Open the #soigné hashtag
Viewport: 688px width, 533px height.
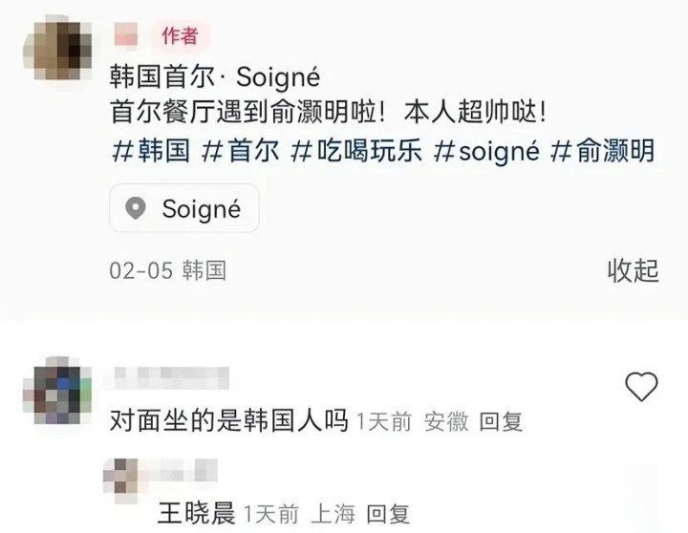click(486, 151)
